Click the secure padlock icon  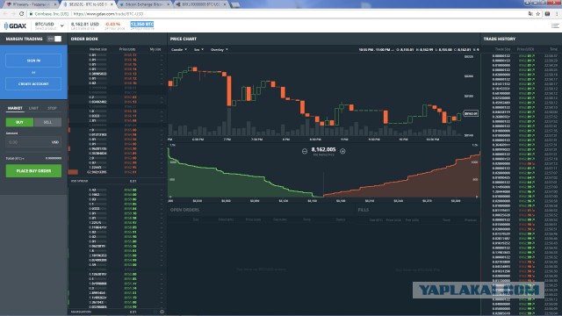point(32,14)
